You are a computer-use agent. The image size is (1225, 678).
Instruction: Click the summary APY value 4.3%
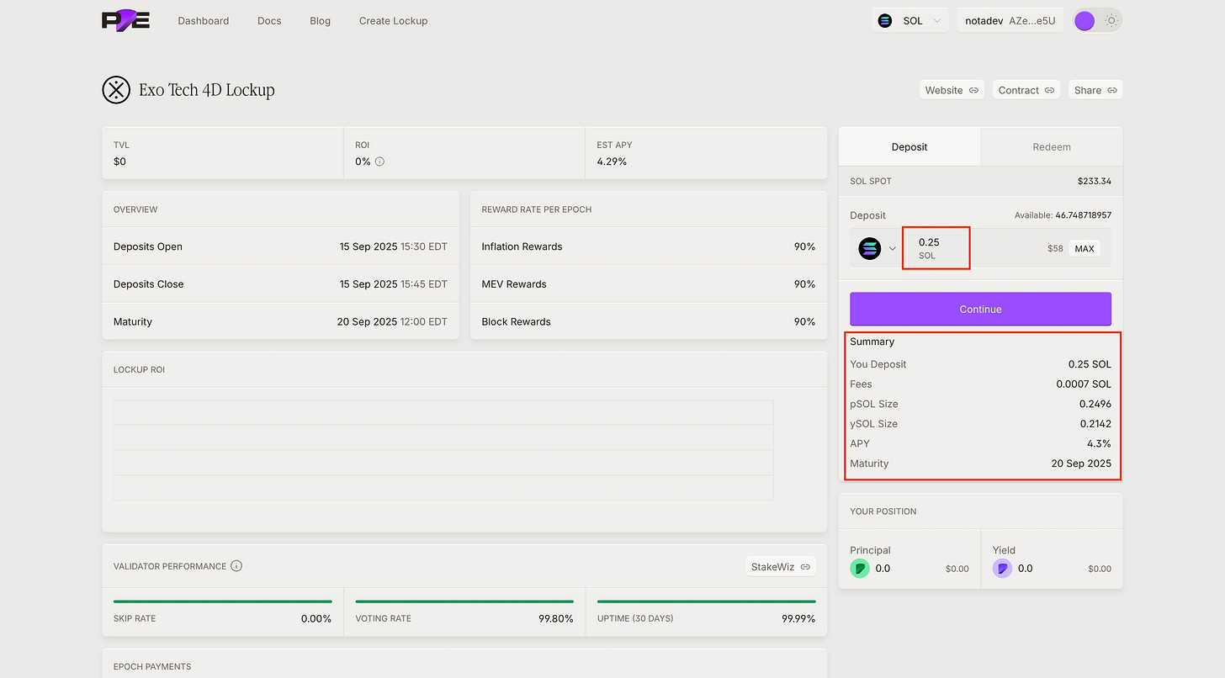(x=1099, y=443)
